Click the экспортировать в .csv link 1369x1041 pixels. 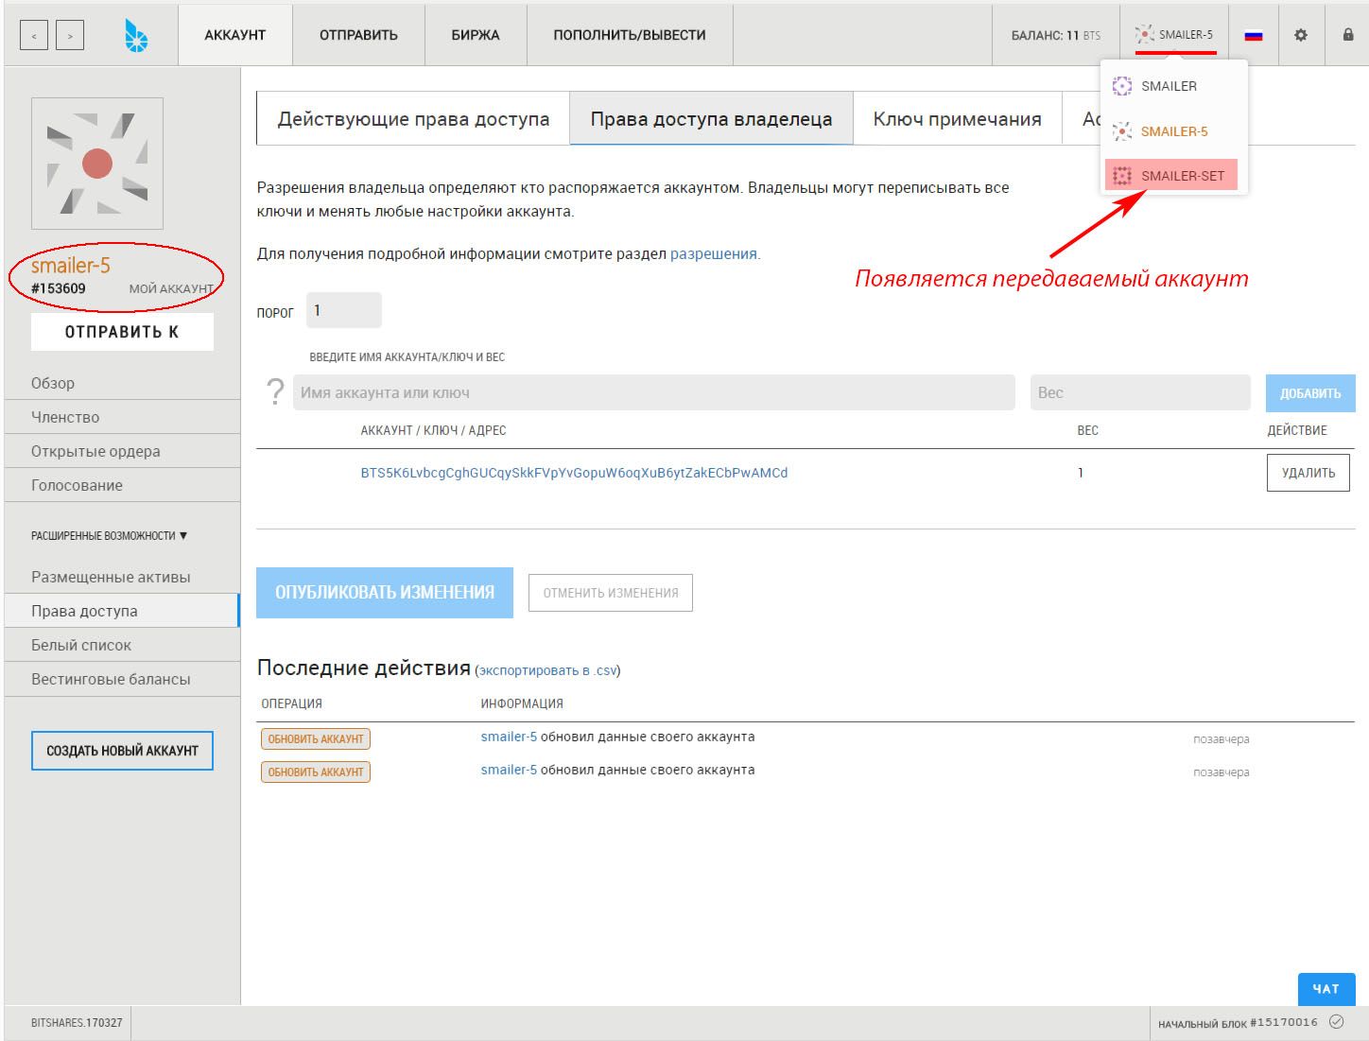(x=547, y=670)
